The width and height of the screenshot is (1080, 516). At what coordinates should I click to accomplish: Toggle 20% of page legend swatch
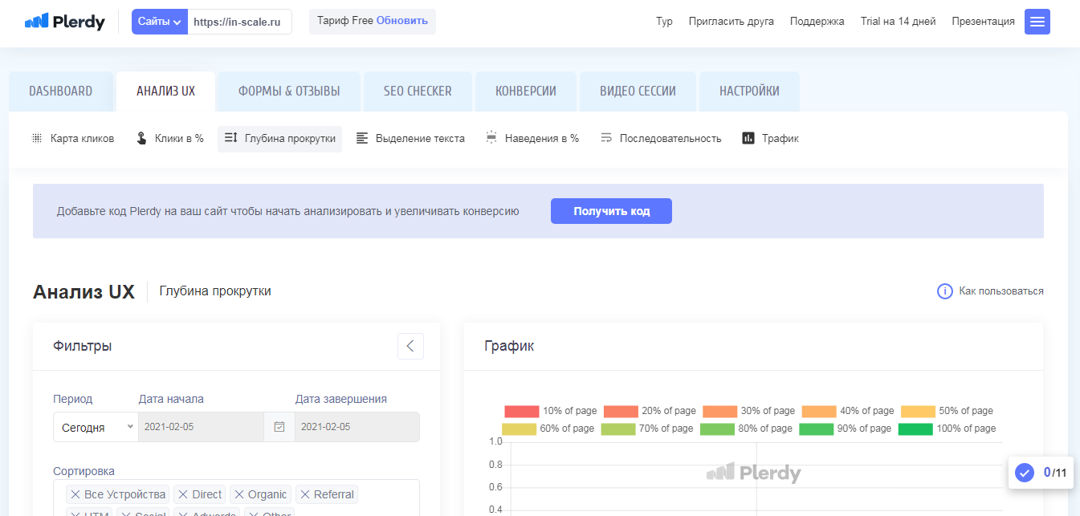pyautogui.click(x=621, y=411)
